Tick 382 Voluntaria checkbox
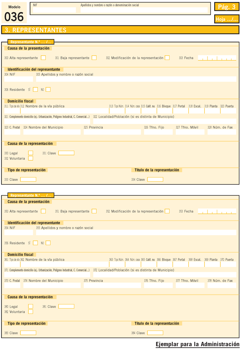241x349 pixels. (x=31, y=311)
